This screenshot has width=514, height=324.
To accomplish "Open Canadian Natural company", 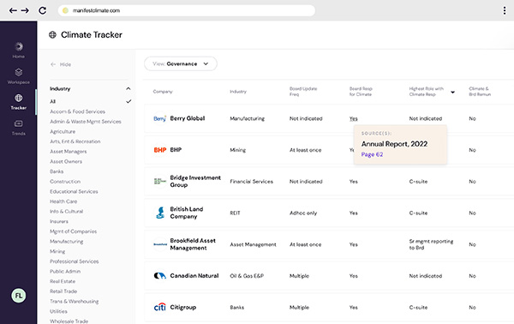I will pos(194,276).
